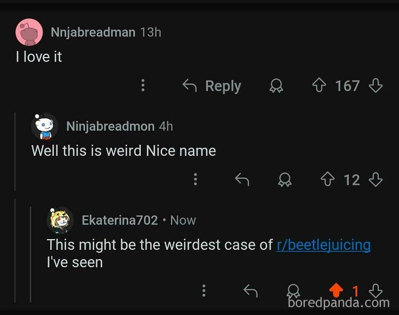Screen dimensions: 399x315
Task: Reply to Ekaterina702's comment
Action: (x=251, y=291)
